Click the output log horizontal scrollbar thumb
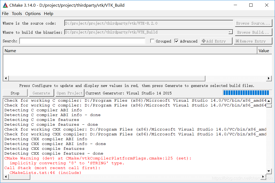This screenshot has width=275, height=183. [x=19, y=177]
